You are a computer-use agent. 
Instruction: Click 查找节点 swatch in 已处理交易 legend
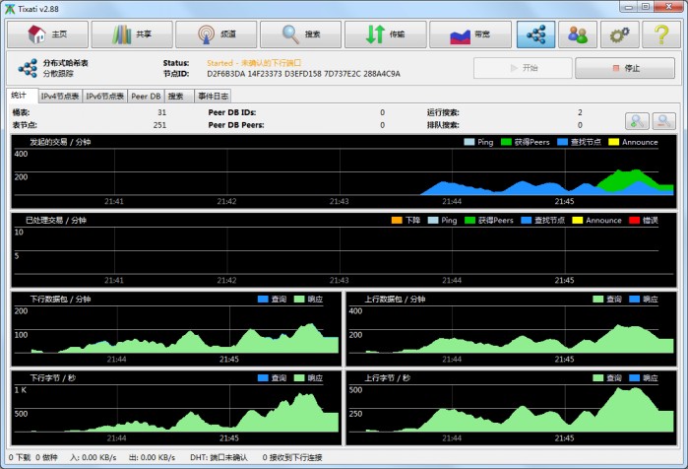click(x=527, y=221)
